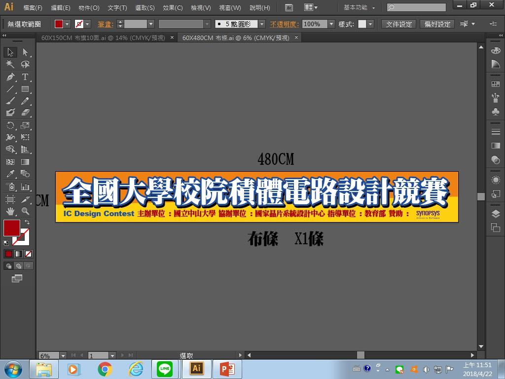Click the 文件設定 button
Viewport: 505px width, 379px height.
click(x=399, y=24)
